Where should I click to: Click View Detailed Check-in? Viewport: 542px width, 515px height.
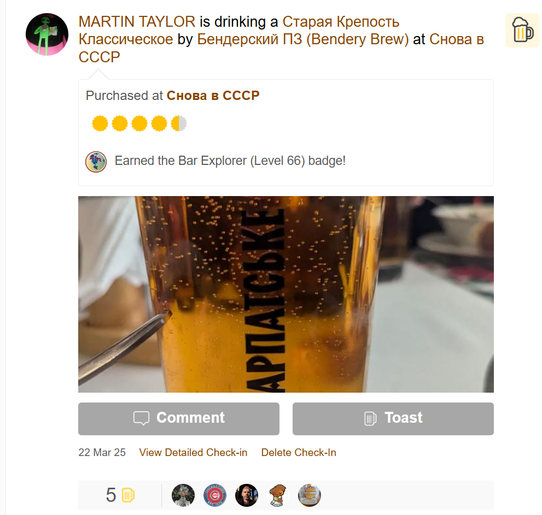193,453
